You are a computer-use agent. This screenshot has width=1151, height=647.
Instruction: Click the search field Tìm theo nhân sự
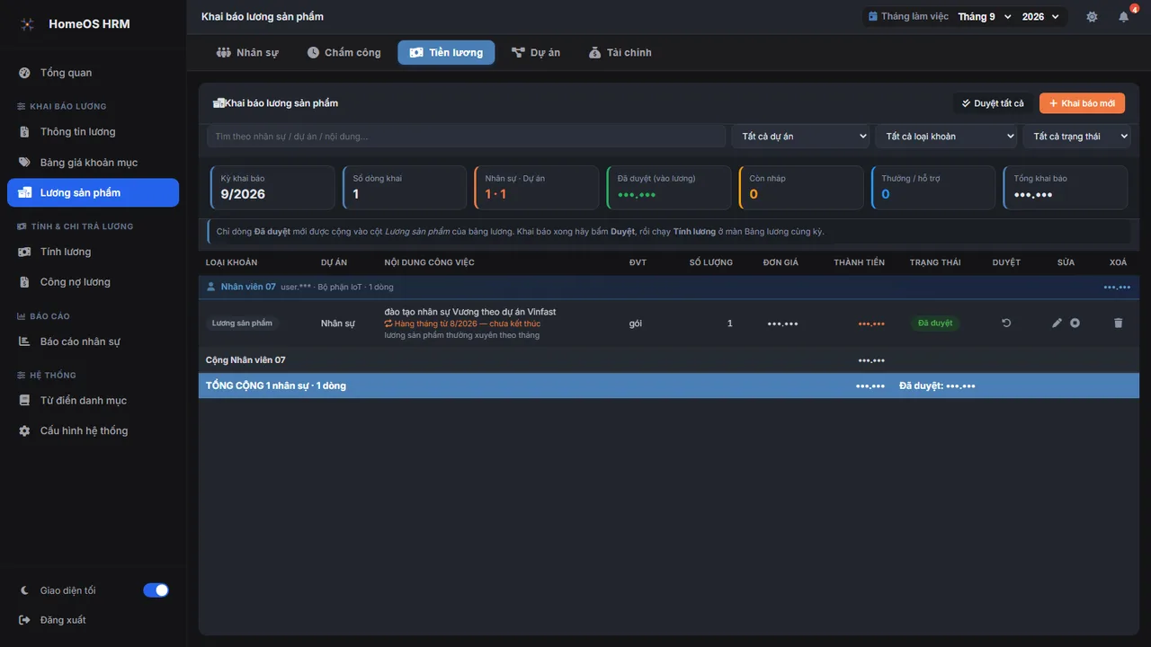(466, 137)
